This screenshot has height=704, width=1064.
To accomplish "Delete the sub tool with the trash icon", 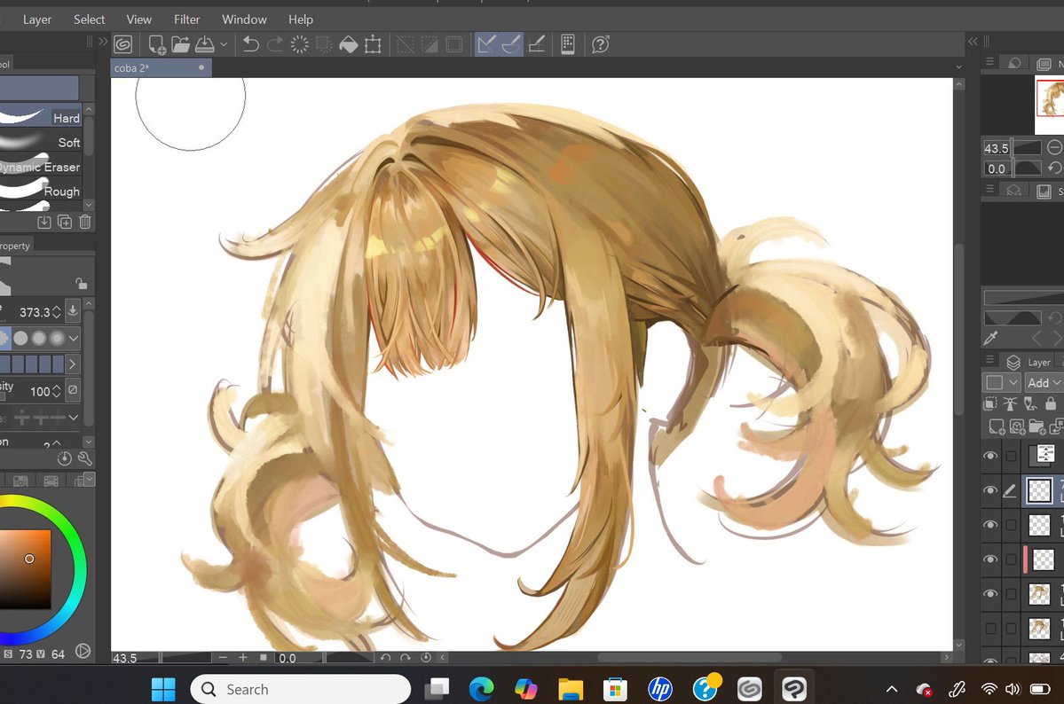I will (x=85, y=222).
